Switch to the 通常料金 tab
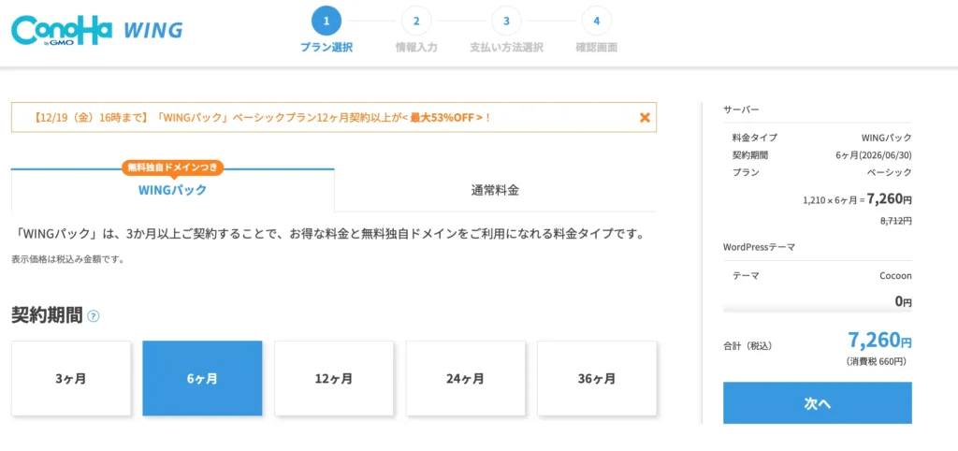958x451 pixels. [495, 190]
